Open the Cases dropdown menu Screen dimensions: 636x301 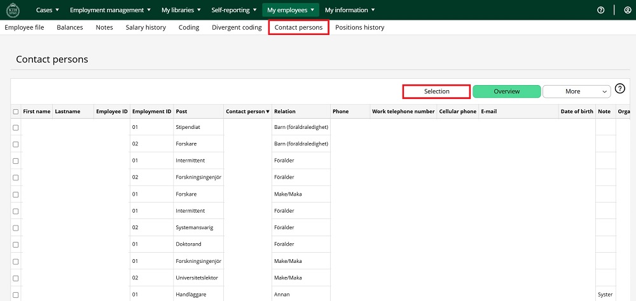click(x=48, y=10)
